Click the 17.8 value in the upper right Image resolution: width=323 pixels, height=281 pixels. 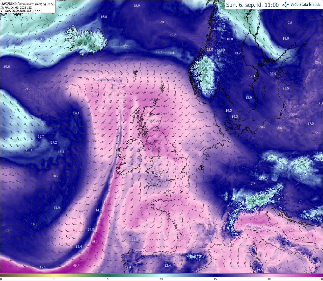289,23
